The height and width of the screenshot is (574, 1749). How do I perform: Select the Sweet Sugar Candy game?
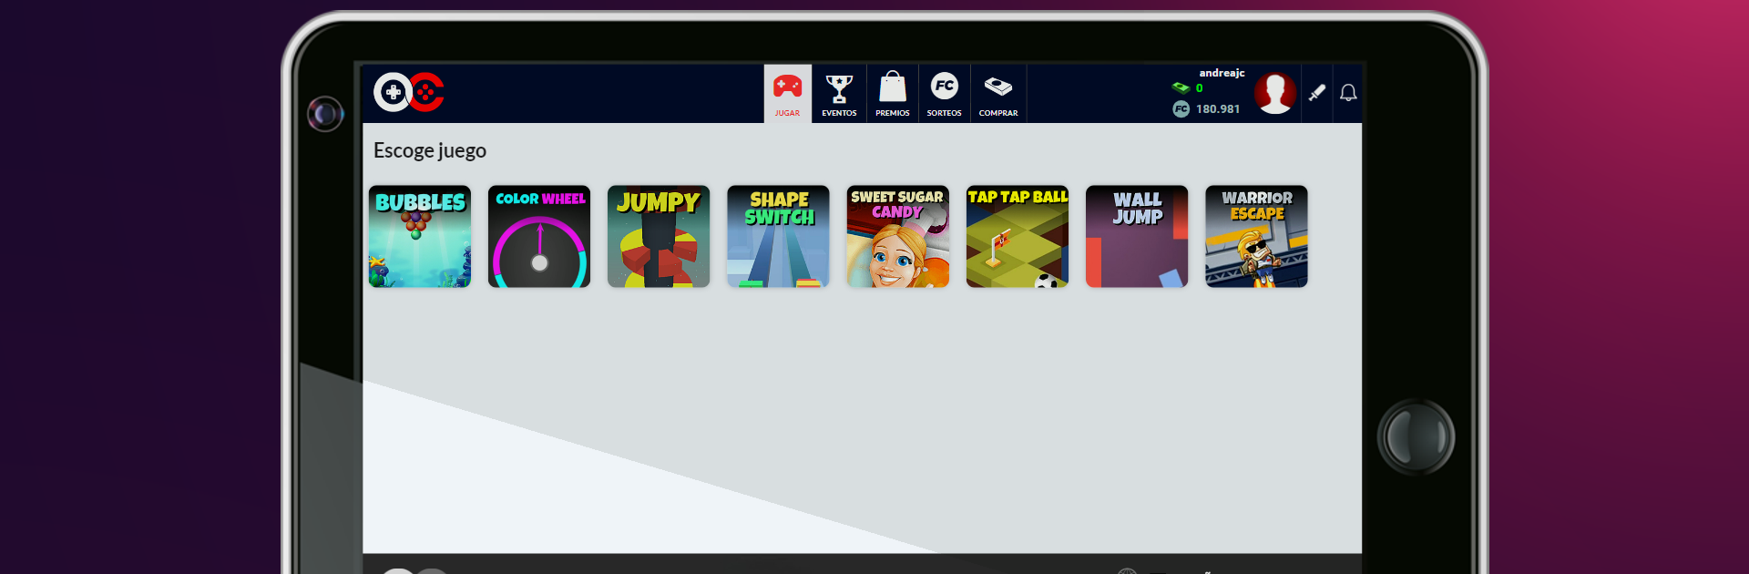(897, 237)
